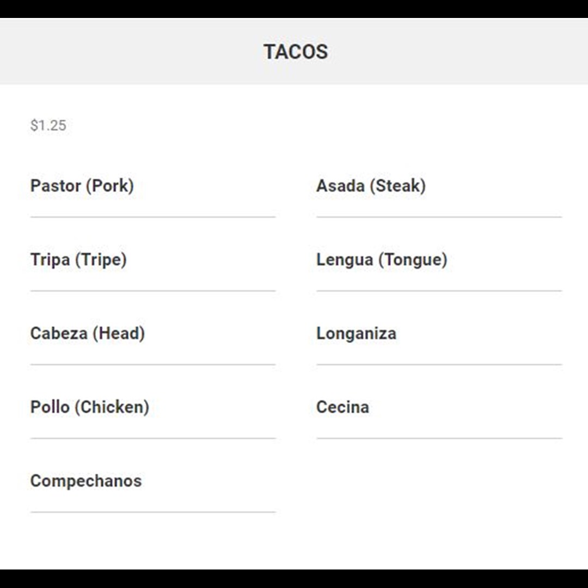Click the black bar above the TACOS header
The height and width of the screenshot is (588, 588).
click(x=294, y=9)
